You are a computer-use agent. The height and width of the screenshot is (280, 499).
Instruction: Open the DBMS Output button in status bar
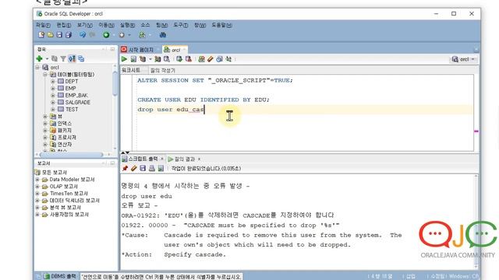tap(60, 276)
